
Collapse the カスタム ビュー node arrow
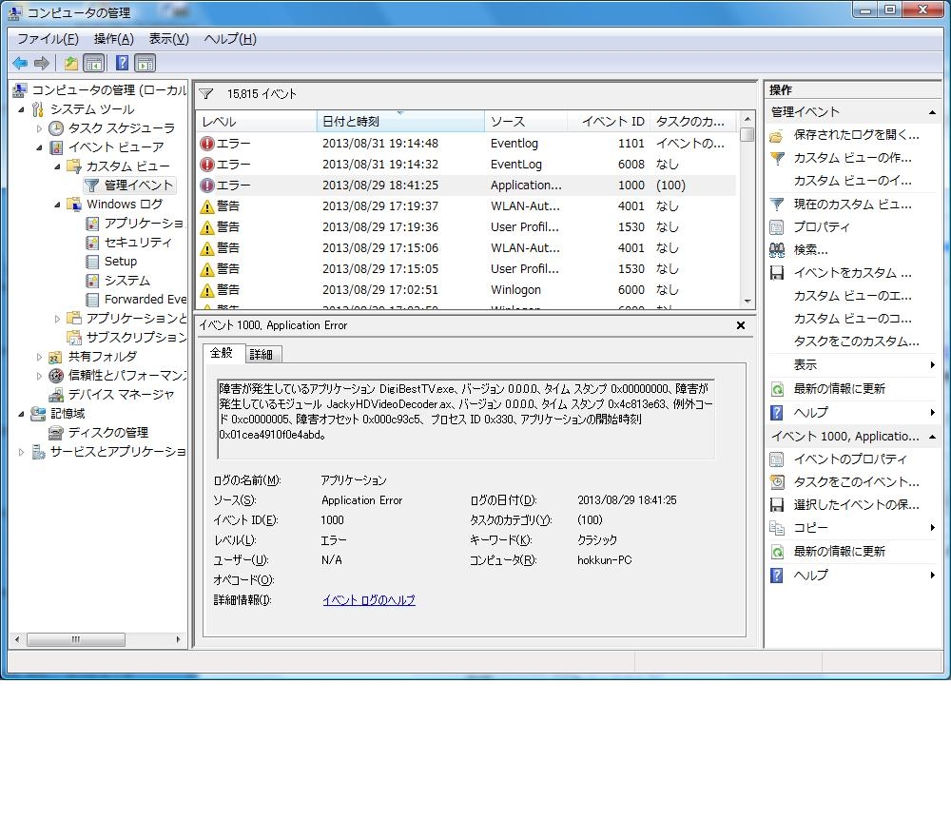[57, 166]
